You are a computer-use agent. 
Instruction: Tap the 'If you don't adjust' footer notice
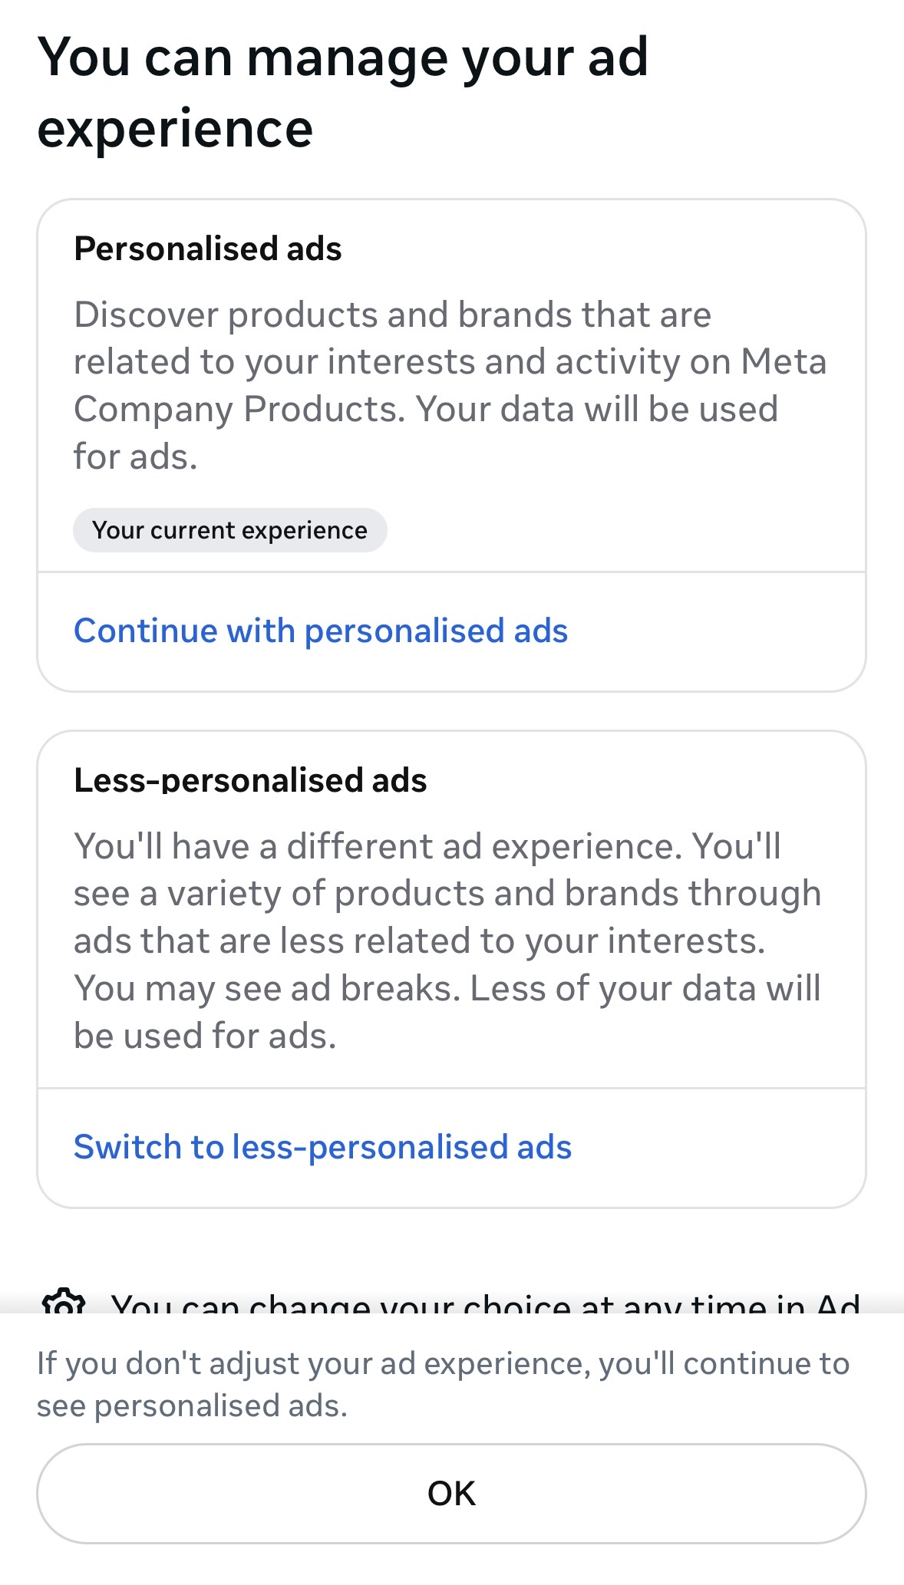(x=443, y=1363)
